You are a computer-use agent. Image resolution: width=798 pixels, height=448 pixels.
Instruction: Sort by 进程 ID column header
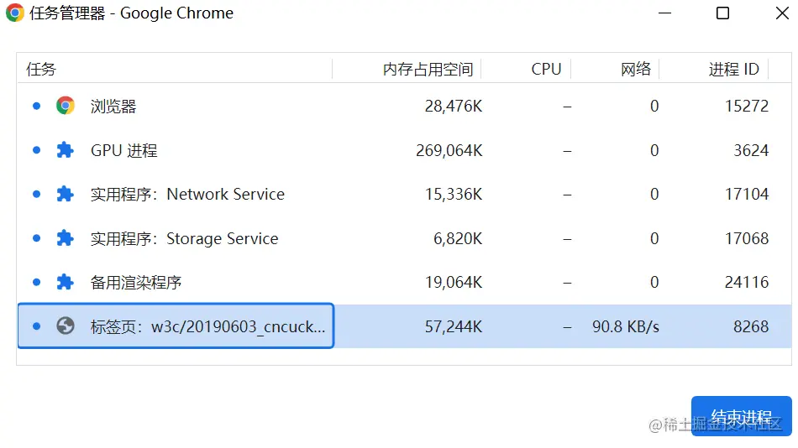click(733, 69)
